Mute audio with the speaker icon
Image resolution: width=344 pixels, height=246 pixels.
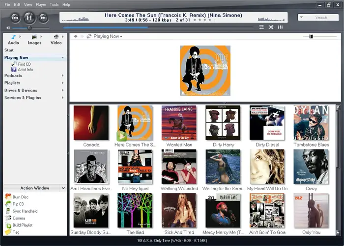(x=8, y=28)
